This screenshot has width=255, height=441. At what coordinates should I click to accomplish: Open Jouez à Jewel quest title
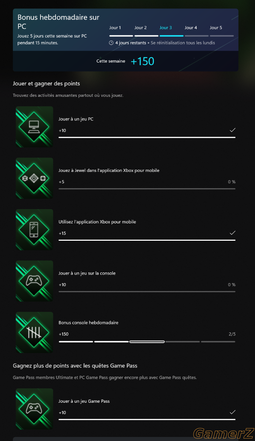[x=109, y=170]
